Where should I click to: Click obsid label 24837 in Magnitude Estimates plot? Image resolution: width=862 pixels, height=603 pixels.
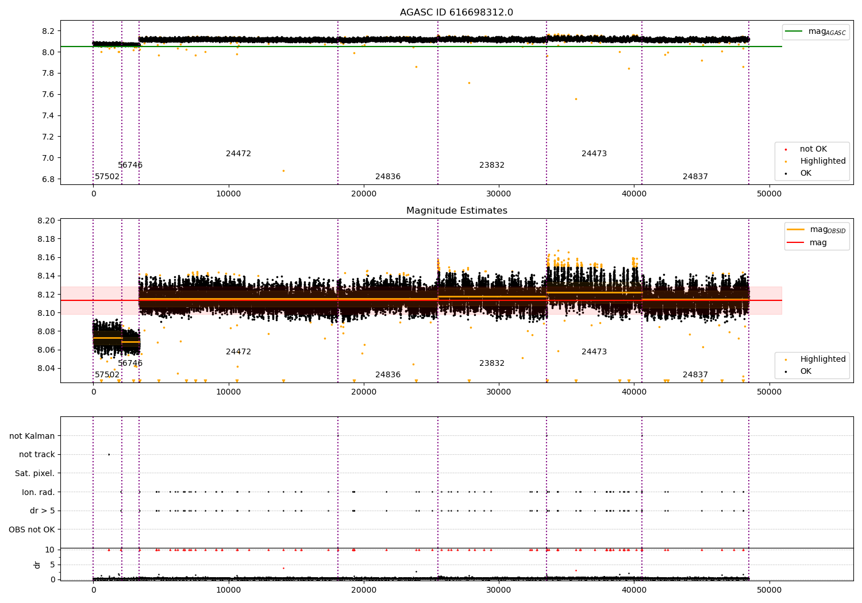tap(695, 375)
